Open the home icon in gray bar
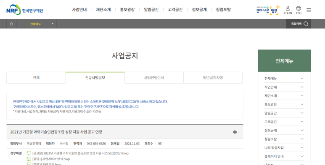 click(11, 24)
